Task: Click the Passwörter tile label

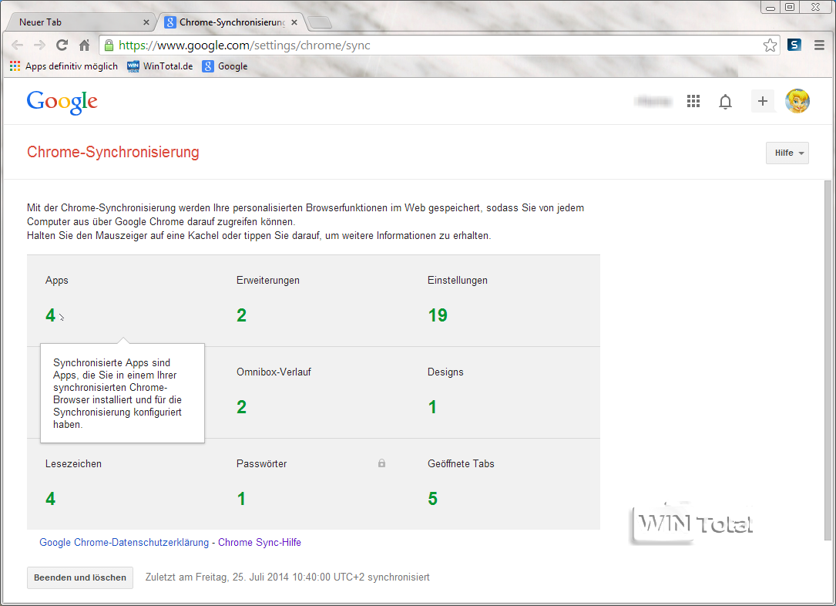Action: click(x=261, y=463)
